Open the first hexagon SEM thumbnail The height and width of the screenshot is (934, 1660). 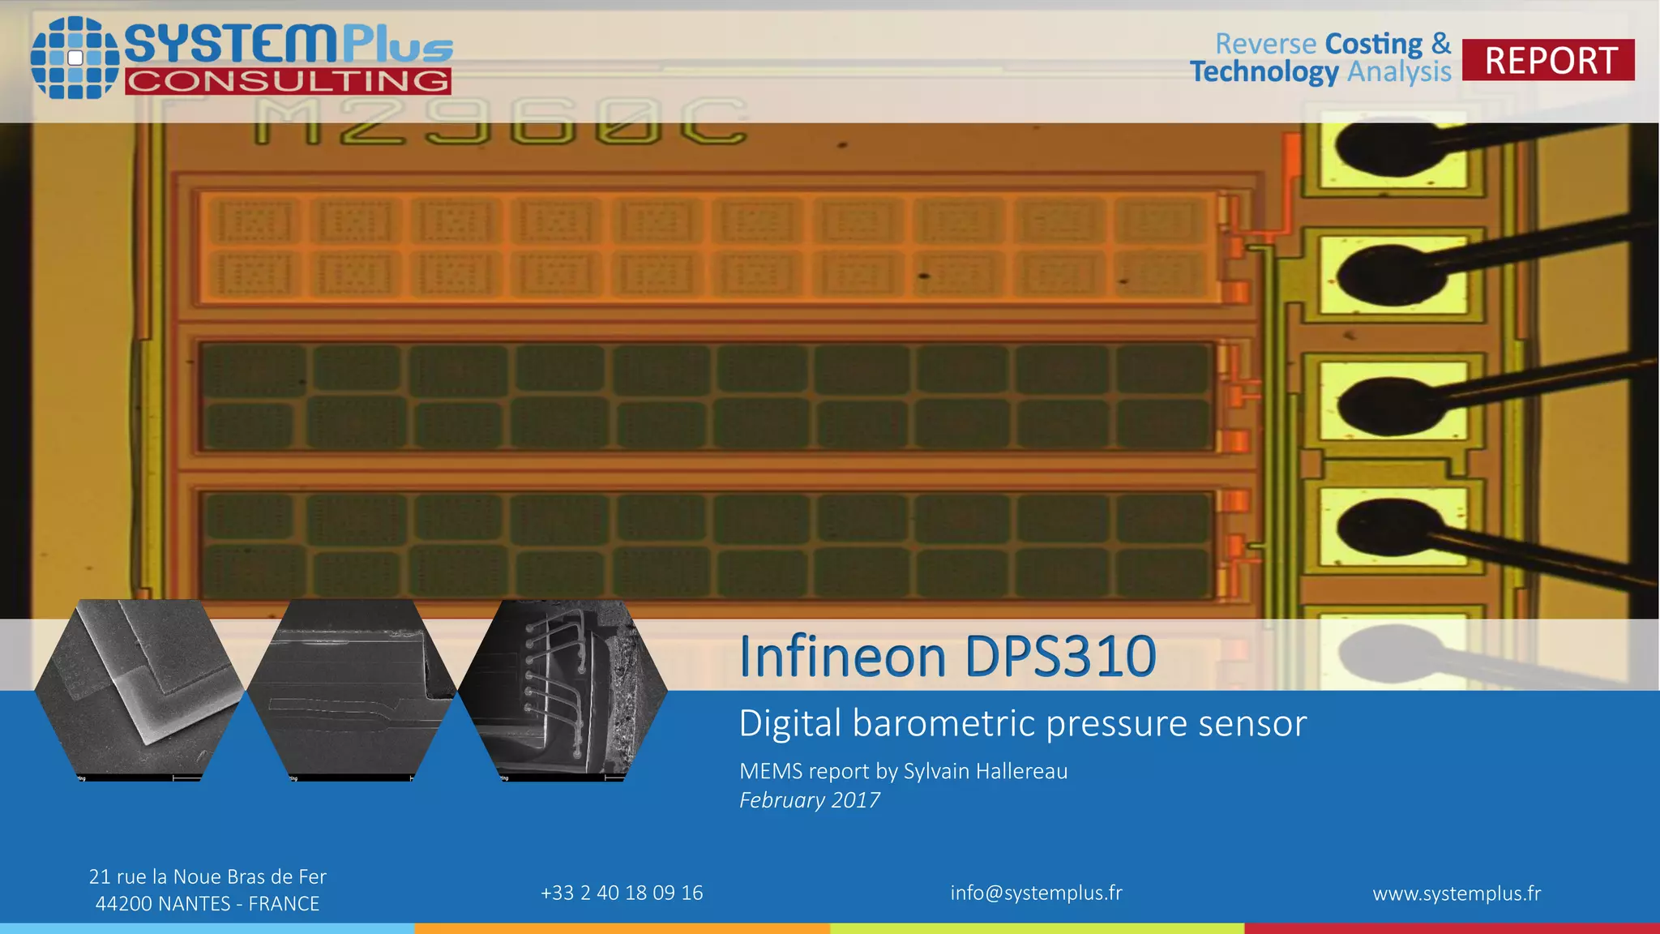[139, 690]
